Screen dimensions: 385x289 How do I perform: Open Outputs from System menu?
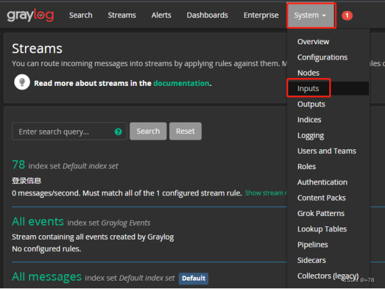311,104
